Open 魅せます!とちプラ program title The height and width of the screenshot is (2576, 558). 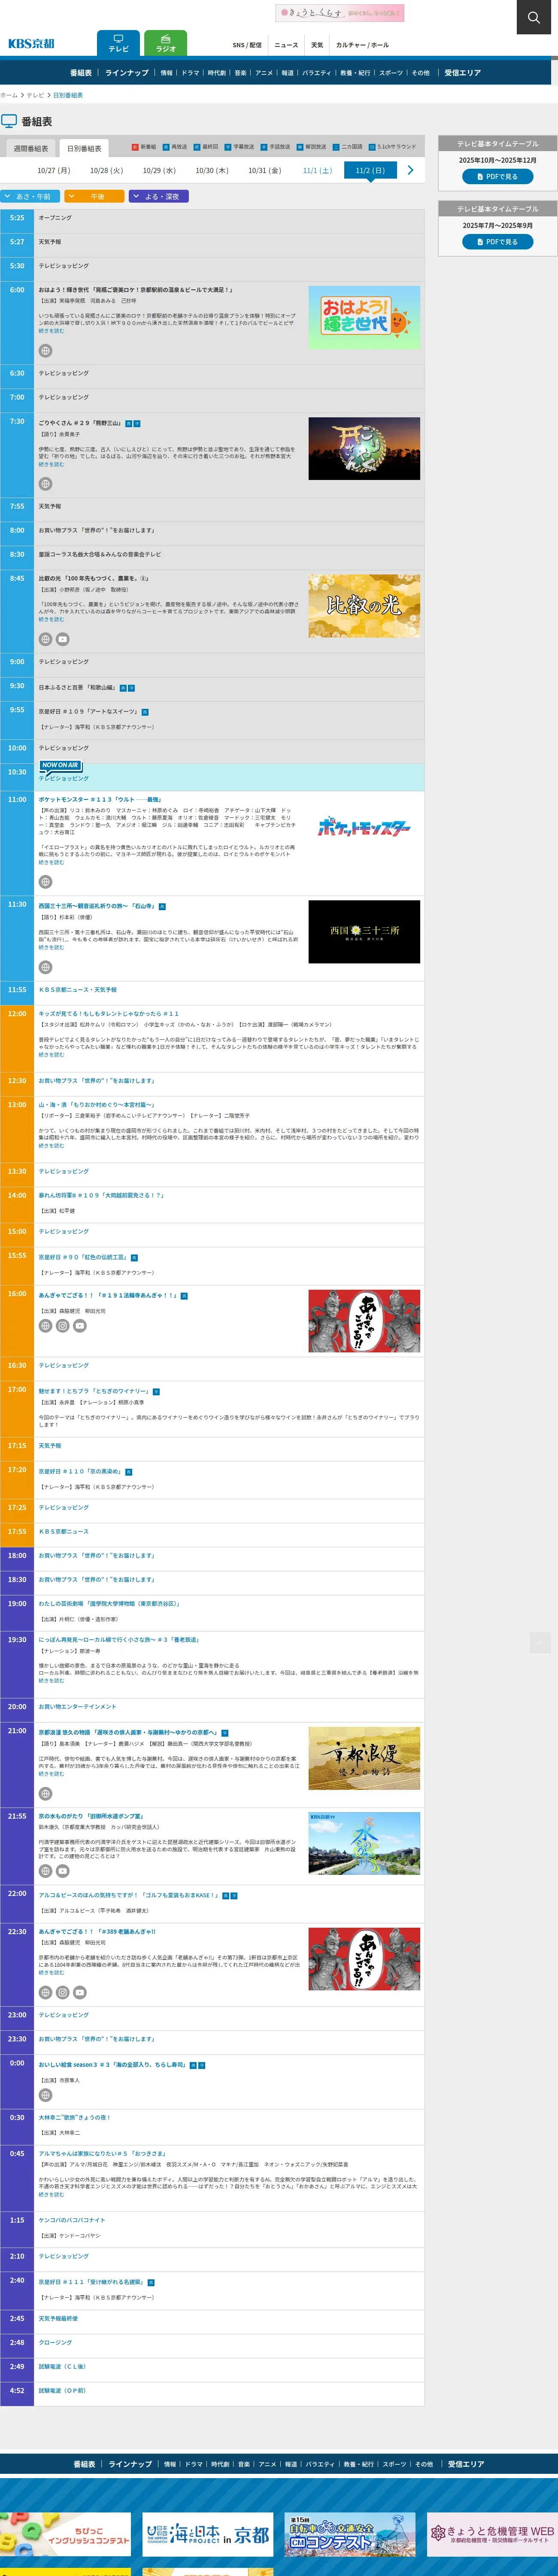(x=93, y=1391)
